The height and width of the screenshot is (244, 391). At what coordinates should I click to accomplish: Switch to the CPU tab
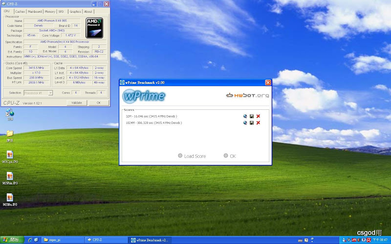[7, 11]
